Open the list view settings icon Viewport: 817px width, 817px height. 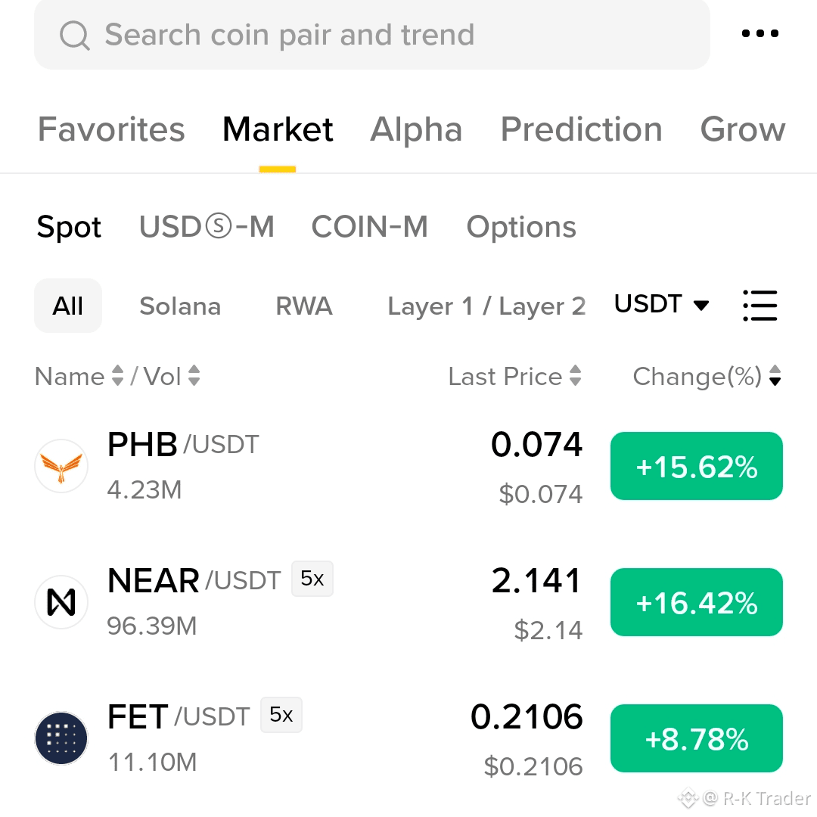coord(760,306)
